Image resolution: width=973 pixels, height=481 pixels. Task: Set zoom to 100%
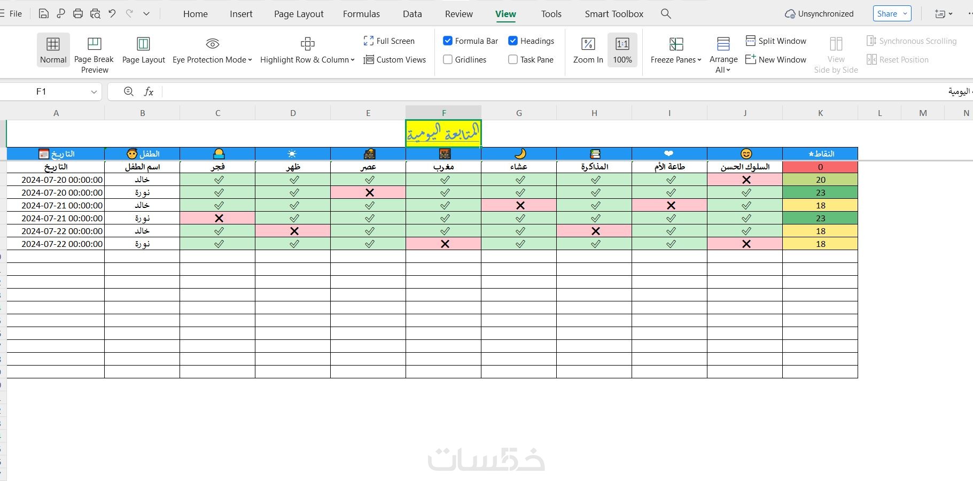click(x=622, y=51)
